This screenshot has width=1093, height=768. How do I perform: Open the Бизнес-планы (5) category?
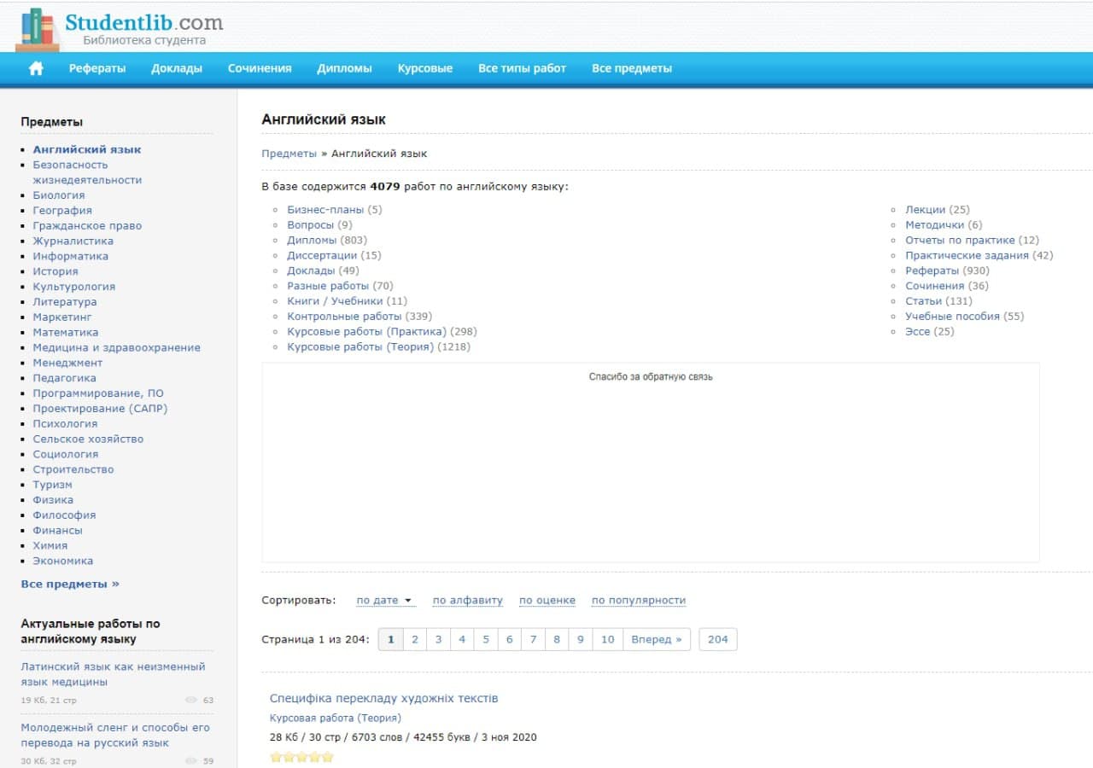coord(325,210)
